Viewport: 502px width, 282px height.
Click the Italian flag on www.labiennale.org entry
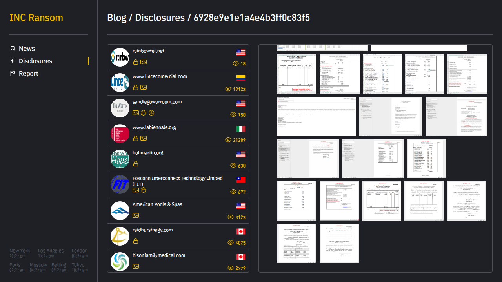tap(240, 129)
